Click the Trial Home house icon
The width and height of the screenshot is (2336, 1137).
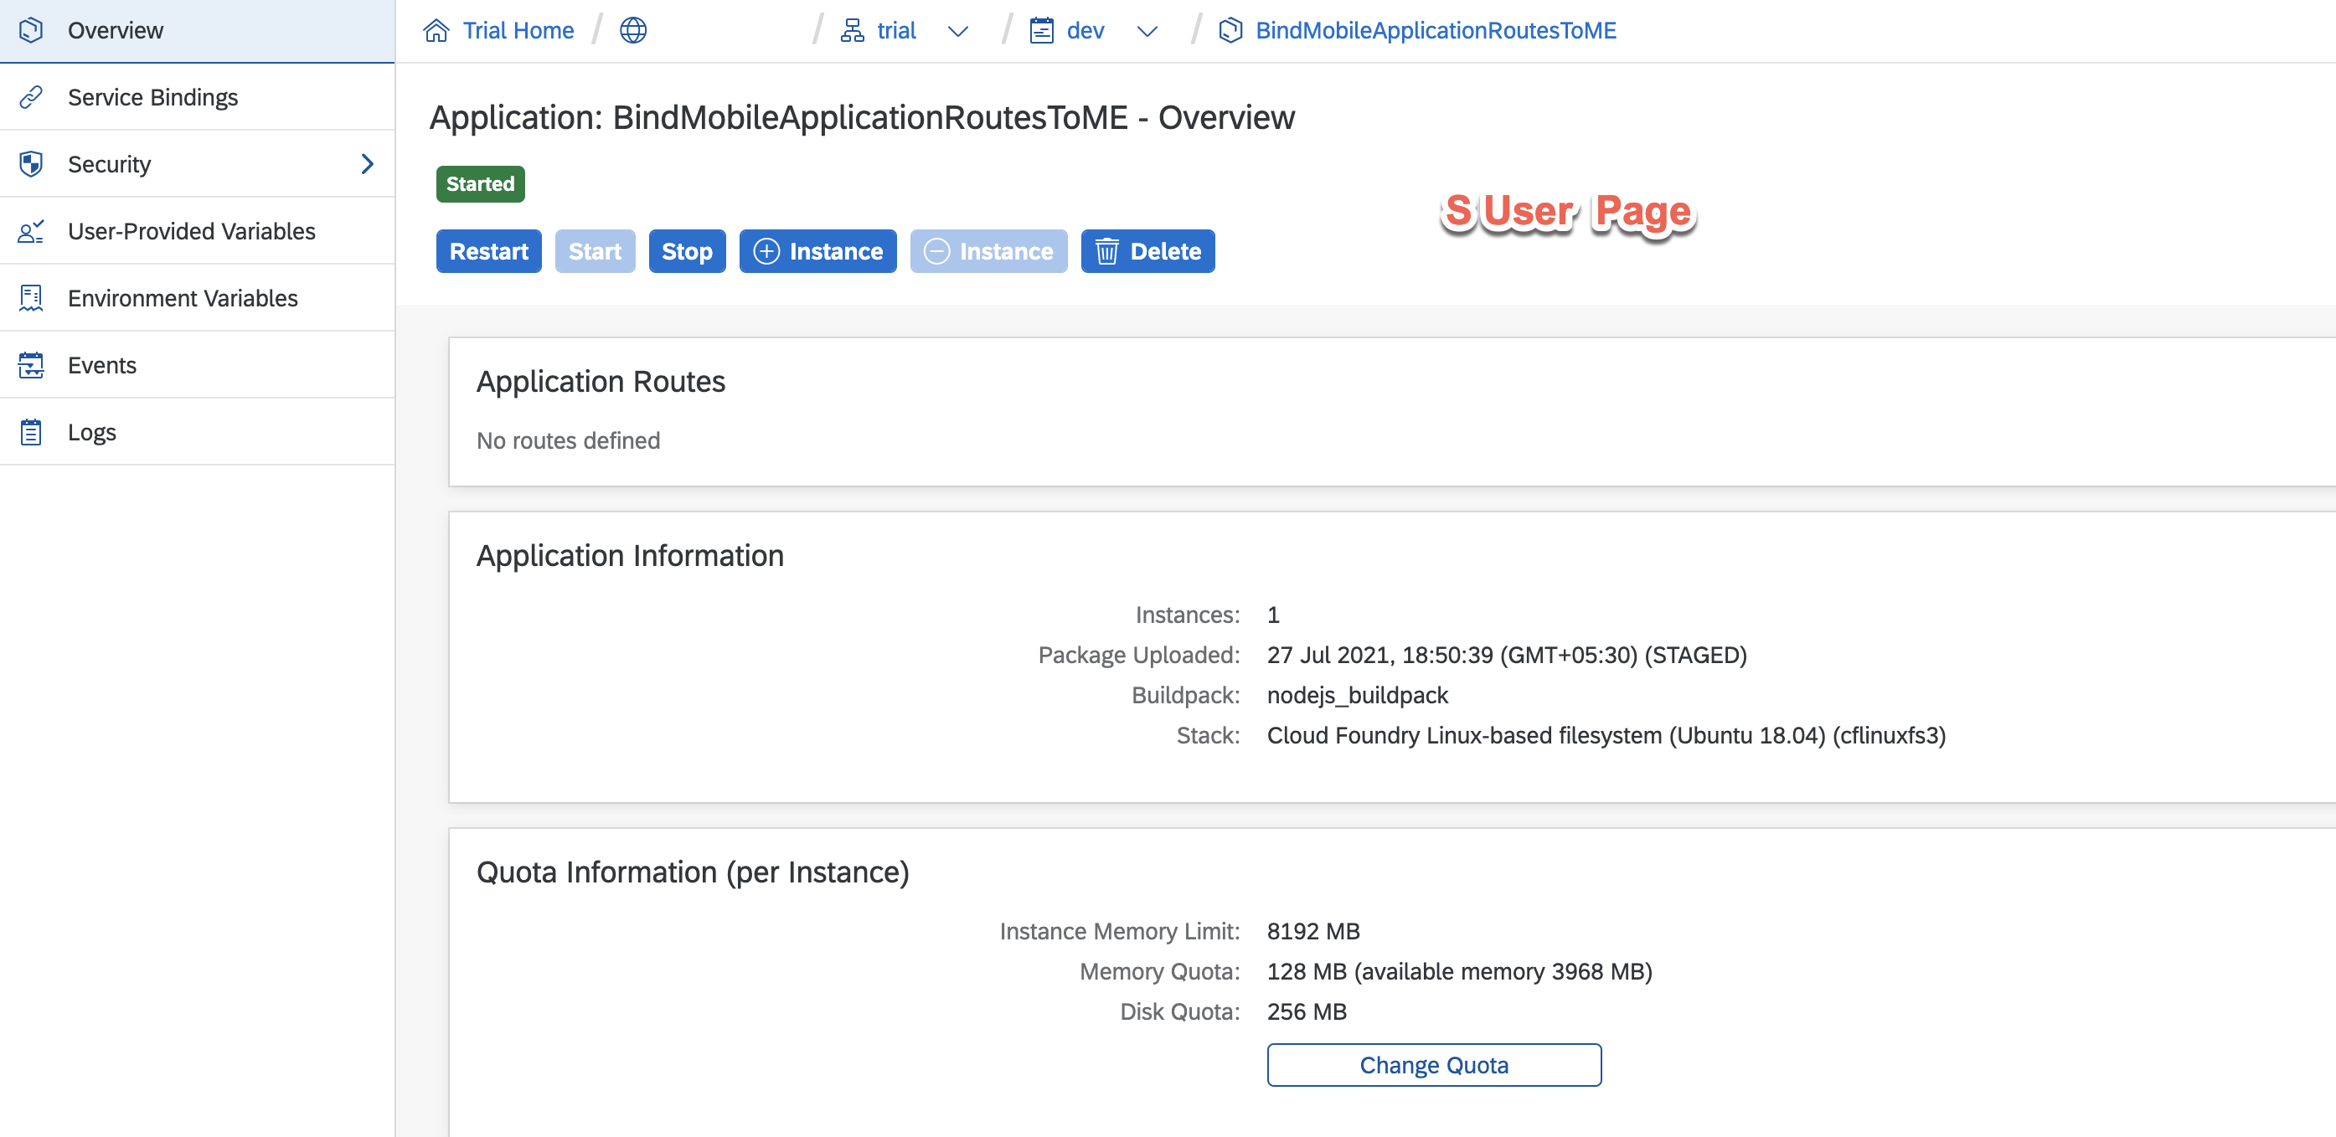click(436, 31)
